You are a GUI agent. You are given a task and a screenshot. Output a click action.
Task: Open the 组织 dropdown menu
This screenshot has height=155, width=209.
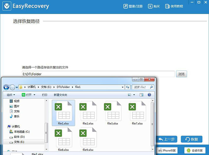(11, 95)
